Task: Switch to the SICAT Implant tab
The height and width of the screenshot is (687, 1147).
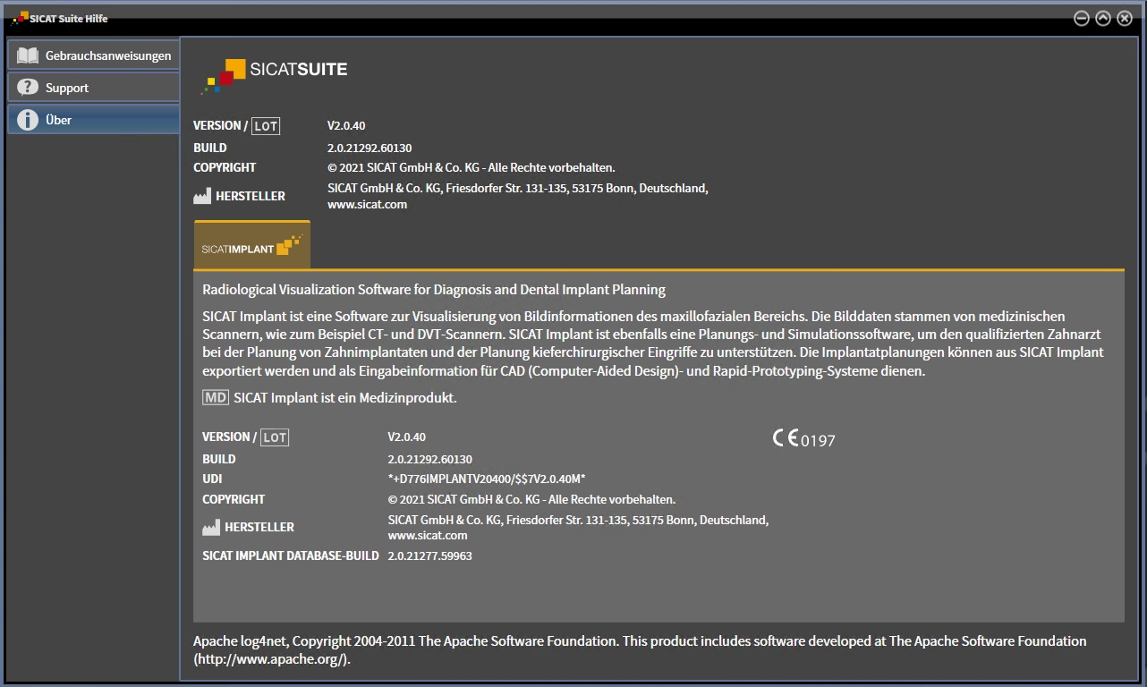Action: (x=252, y=245)
